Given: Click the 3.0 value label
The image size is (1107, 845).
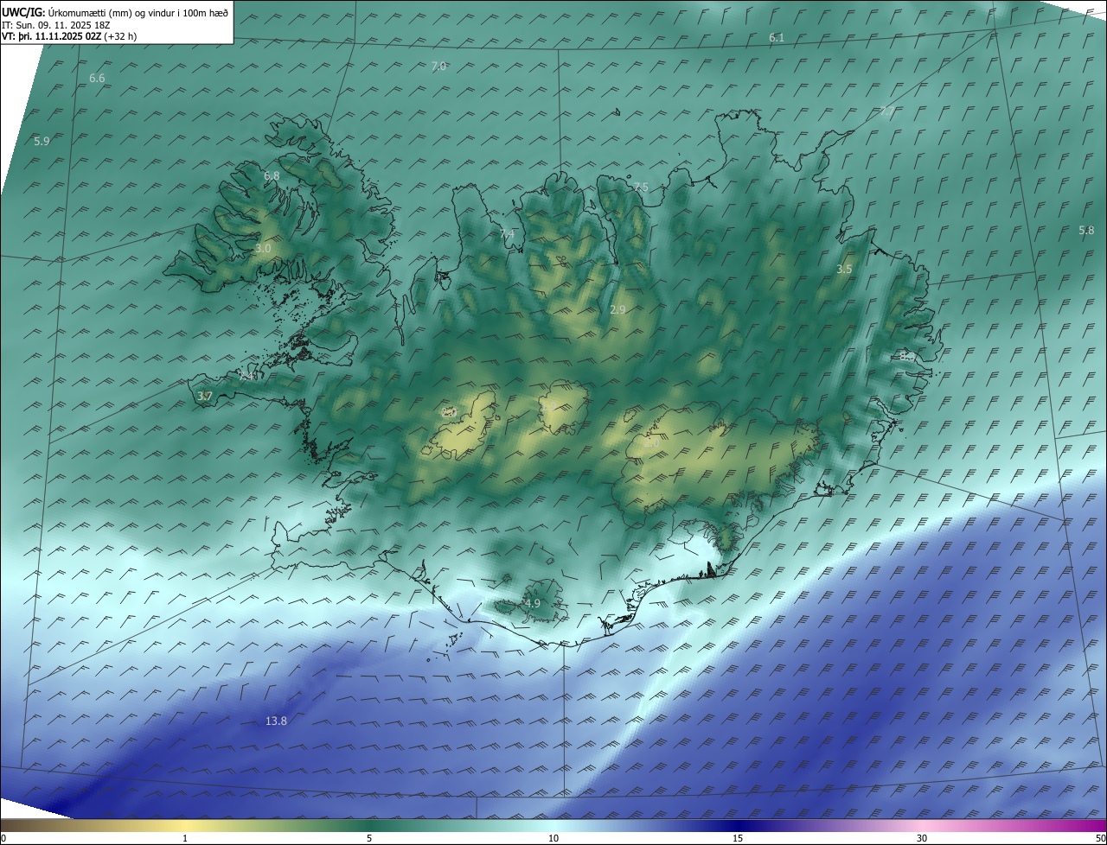Looking at the screenshot, I should tap(263, 249).
